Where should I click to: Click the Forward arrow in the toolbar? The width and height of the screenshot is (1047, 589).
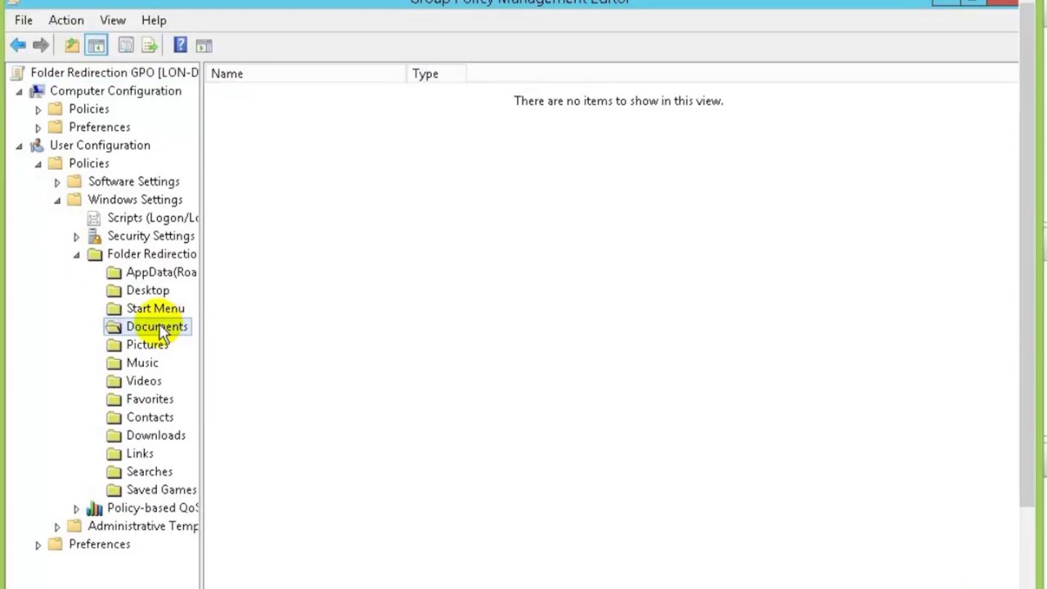point(41,45)
